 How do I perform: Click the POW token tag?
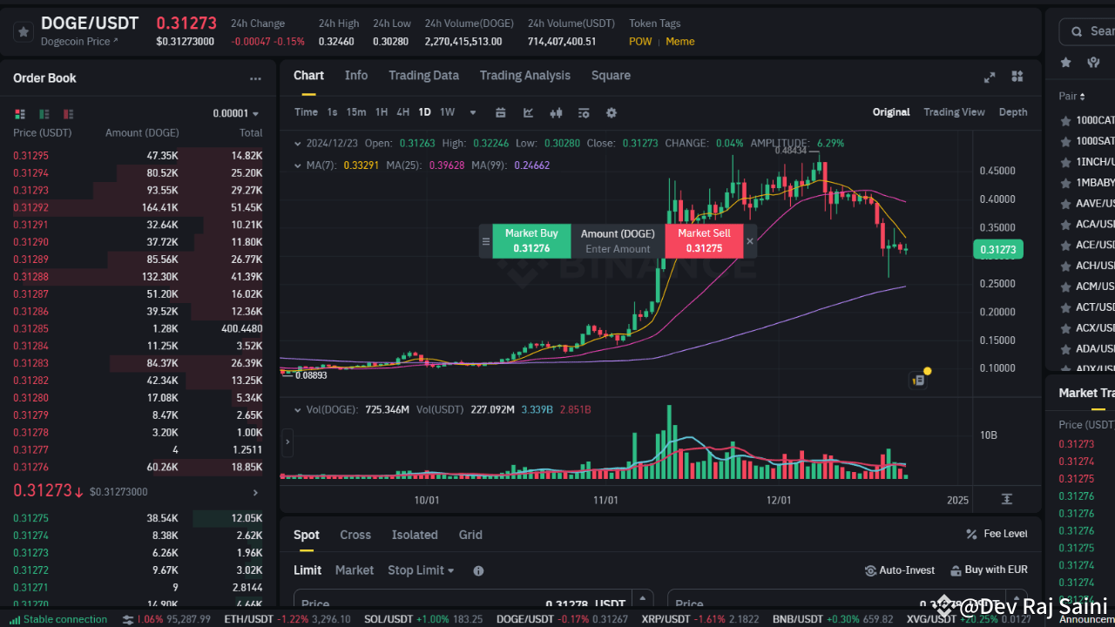(640, 42)
